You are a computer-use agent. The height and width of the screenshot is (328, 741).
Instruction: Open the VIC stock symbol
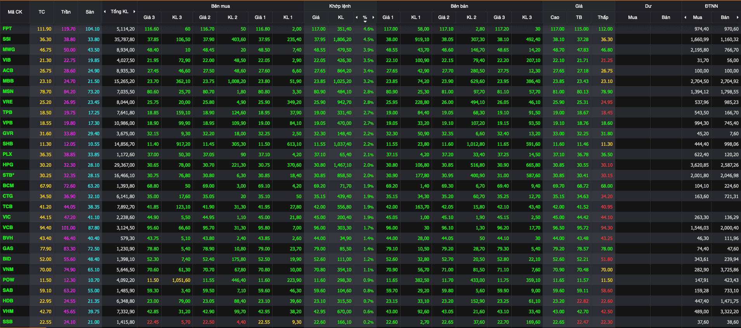[7, 217]
